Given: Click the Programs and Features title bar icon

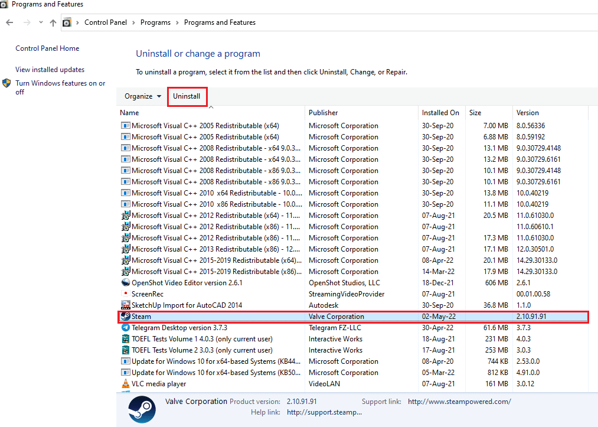Looking at the screenshot, I should click(4, 4).
